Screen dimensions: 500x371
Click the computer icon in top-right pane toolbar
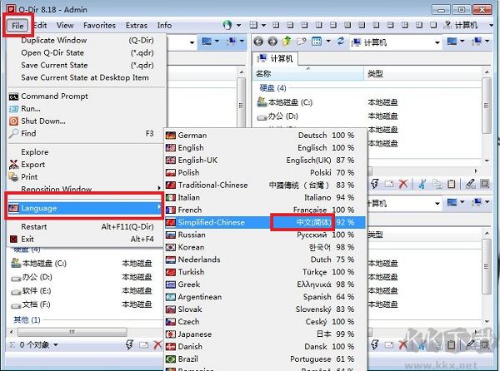pyautogui.click(x=477, y=41)
